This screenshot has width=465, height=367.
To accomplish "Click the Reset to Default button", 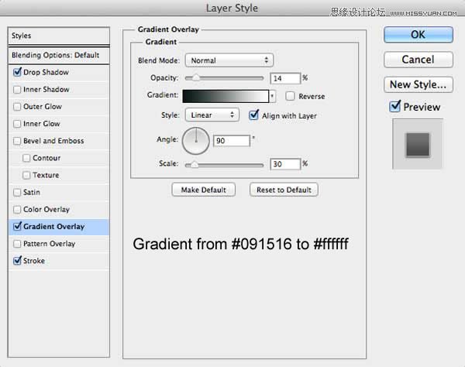I will [284, 190].
